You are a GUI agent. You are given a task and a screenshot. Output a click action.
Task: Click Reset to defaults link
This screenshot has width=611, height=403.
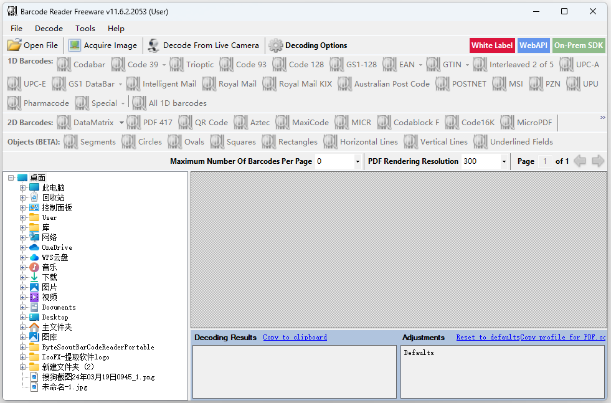488,337
